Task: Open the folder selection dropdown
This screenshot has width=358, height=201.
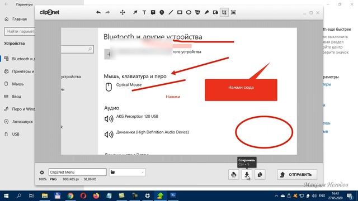Action: click(127, 172)
